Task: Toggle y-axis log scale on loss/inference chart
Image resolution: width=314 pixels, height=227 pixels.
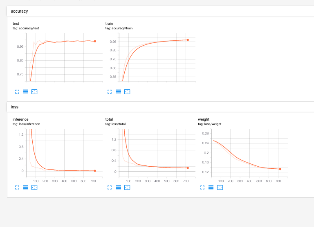Action: pyautogui.click(x=26, y=187)
